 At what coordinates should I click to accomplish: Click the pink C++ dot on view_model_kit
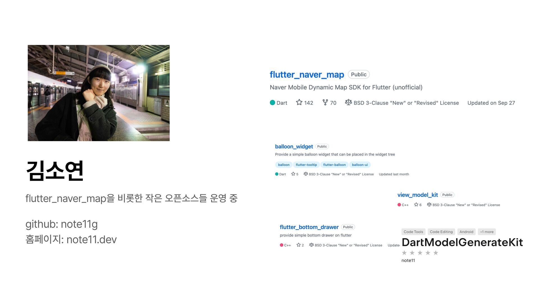399,205
